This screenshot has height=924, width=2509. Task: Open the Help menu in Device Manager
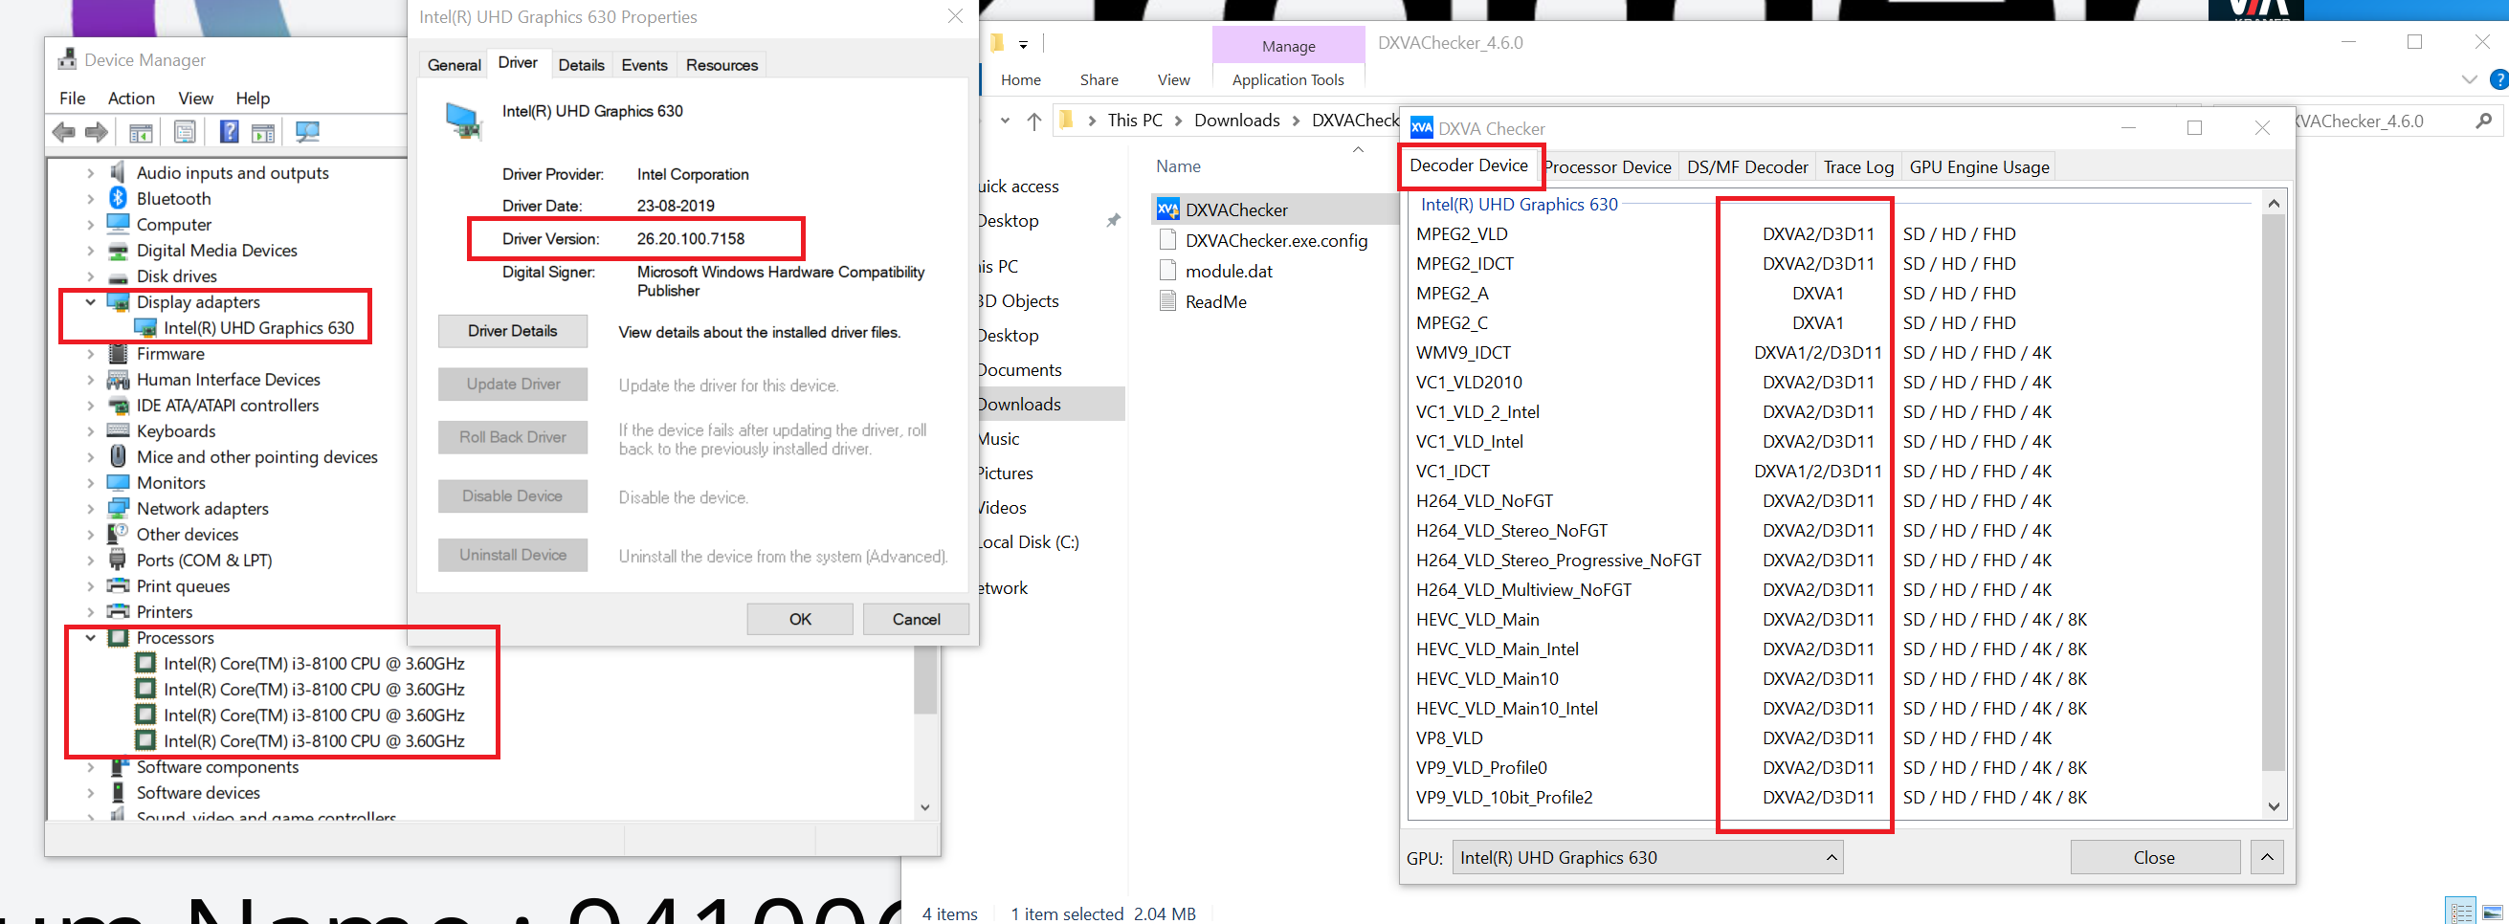click(x=253, y=99)
